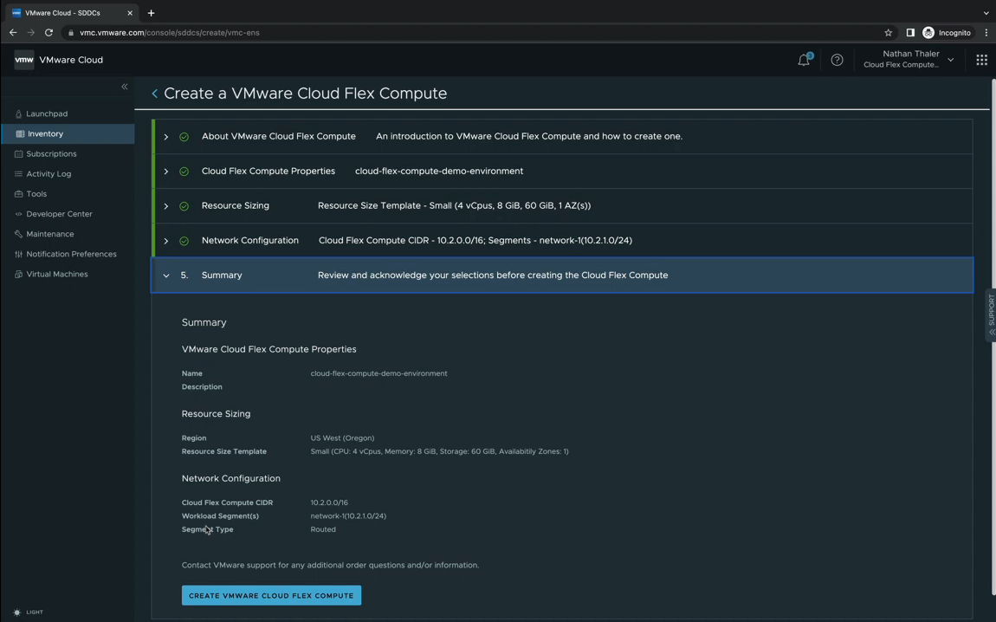Click the VMware logo icon in header
Screen dimensions: 996x622
24,60
